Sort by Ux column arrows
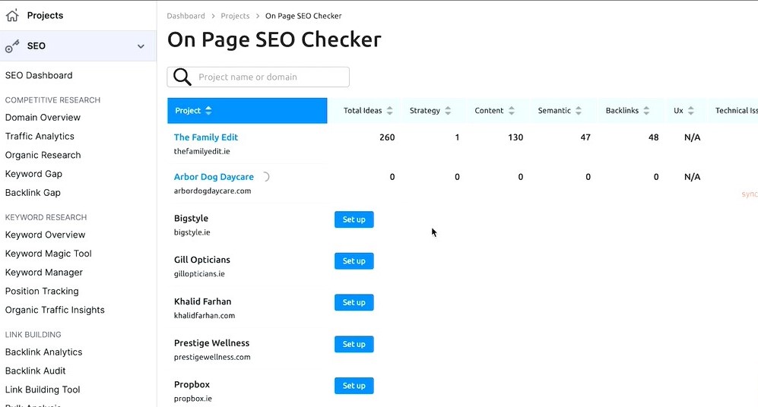Viewport: 758px width, 407px height. [x=691, y=111]
